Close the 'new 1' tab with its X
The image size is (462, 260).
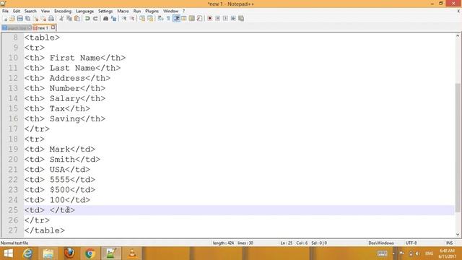pos(53,27)
